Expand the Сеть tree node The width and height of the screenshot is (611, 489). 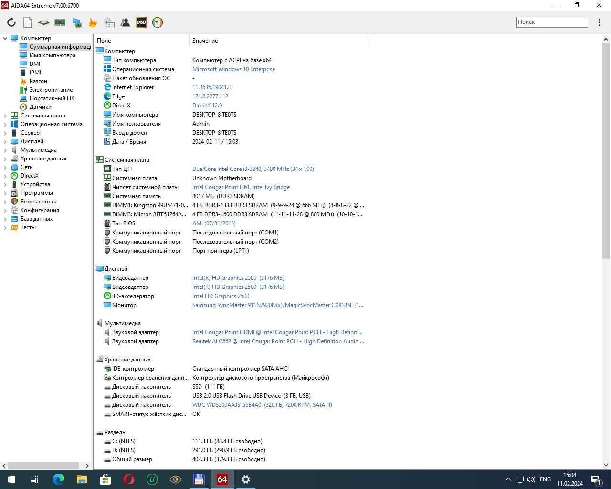5,167
